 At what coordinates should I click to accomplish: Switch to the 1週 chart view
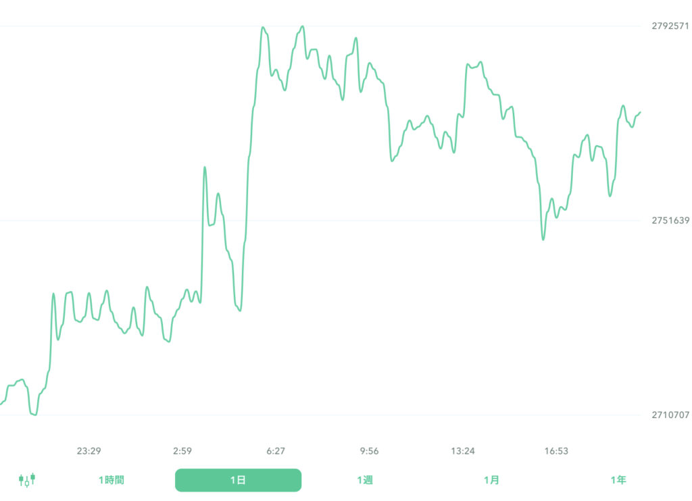(366, 480)
